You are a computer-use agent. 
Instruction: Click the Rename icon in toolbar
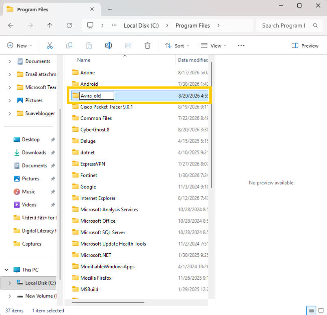[x=108, y=46]
